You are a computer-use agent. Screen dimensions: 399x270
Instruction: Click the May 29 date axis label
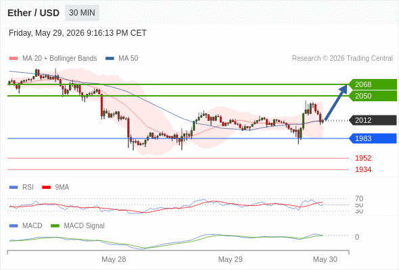tap(231, 259)
